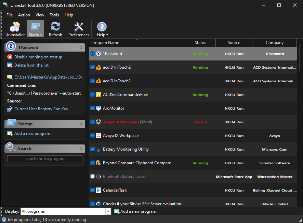303x223 pixels.
Task: Open Preferences from the toolbar
Action: [x=79, y=29]
